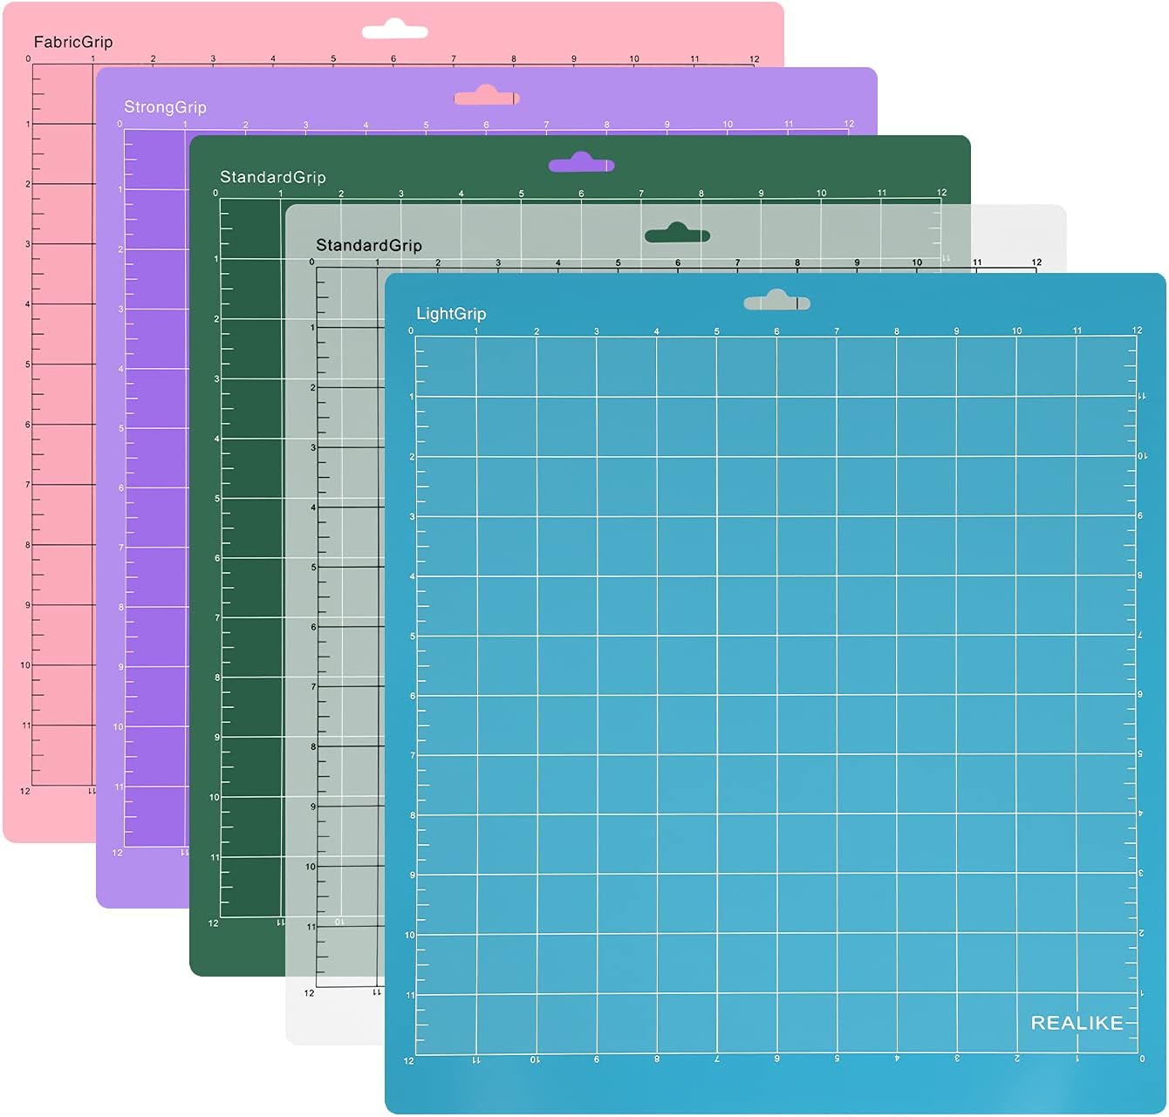Image resolution: width=1169 pixels, height=1117 pixels.
Task: Click the LightGrip label text
Action: [x=450, y=312]
